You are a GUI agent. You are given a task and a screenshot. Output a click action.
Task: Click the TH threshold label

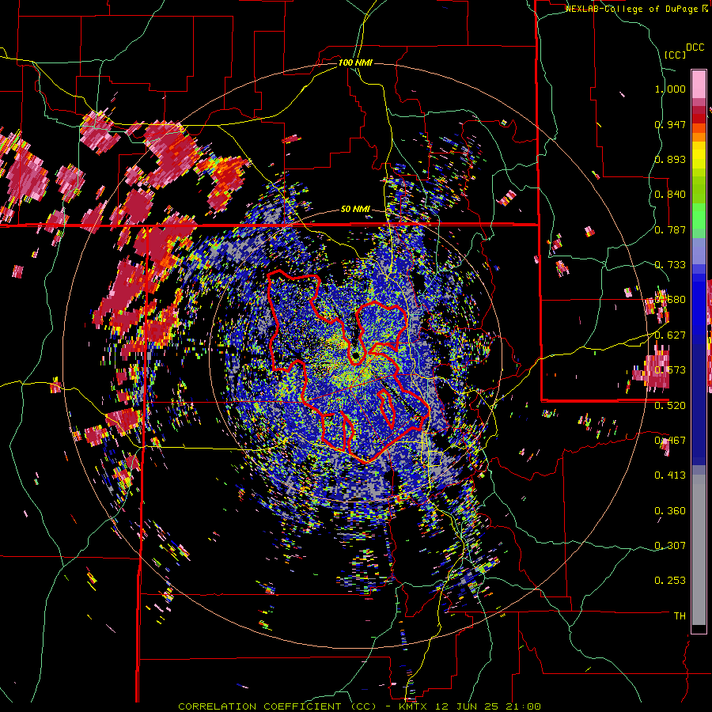coord(680,616)
